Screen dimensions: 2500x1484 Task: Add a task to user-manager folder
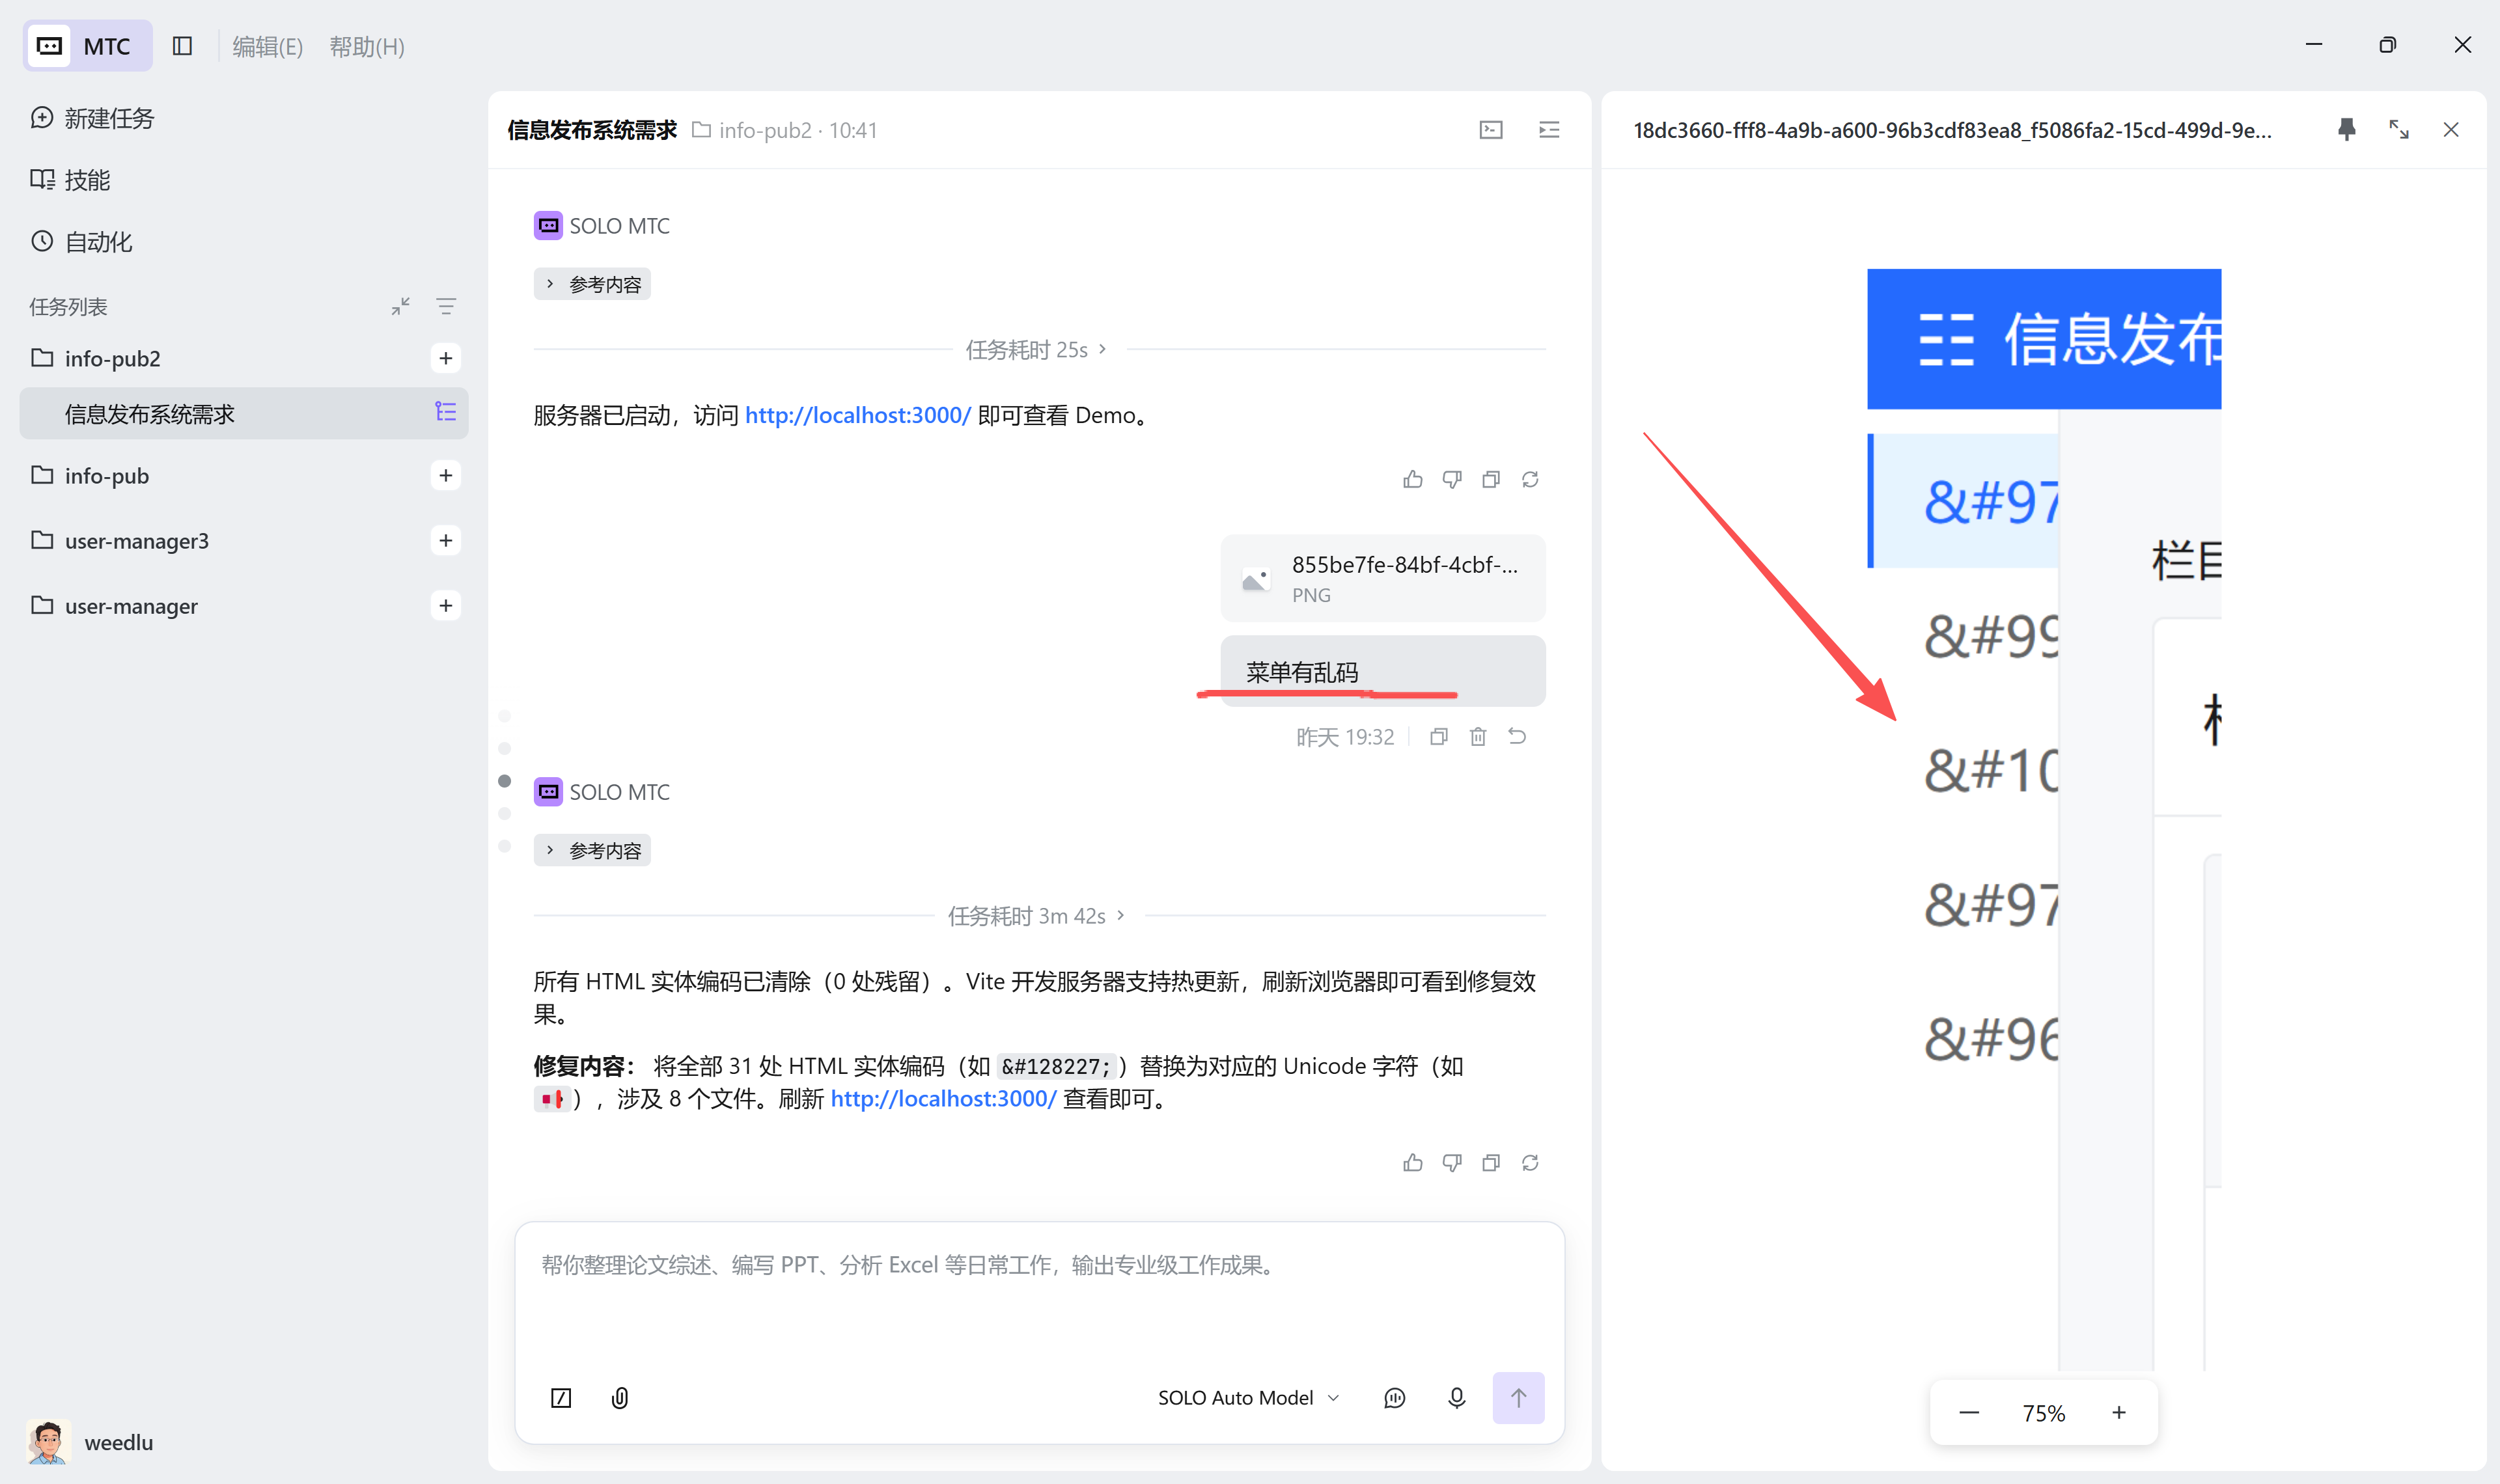pyautogui.click(x=446, y=606)
